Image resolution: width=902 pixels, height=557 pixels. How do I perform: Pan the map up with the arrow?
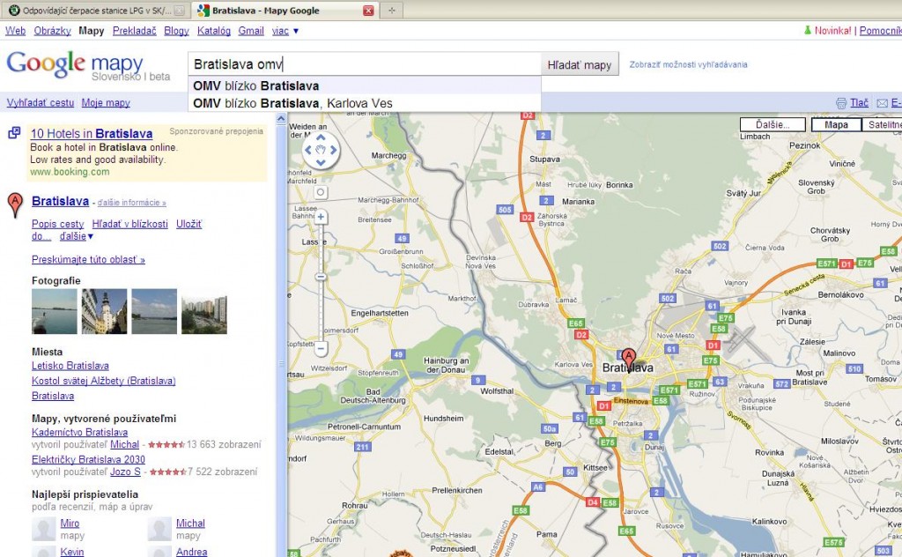pyautogui.click(x=321, y=137)
